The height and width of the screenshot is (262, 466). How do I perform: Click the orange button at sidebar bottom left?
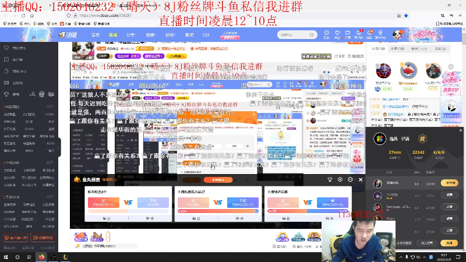(16, 238)
